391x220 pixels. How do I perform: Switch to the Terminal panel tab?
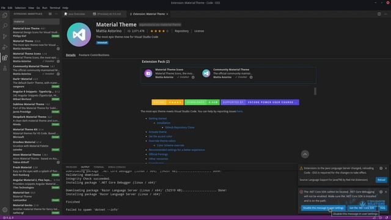pos(99,167)
